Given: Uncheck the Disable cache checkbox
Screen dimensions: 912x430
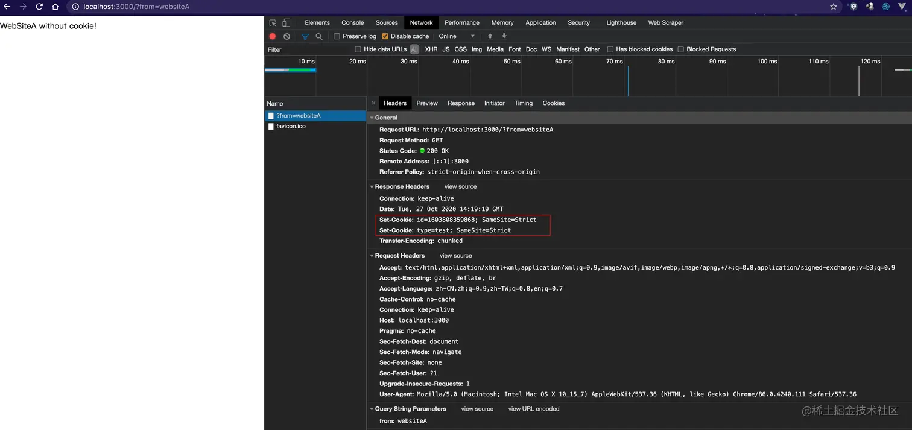Looking at the screenshot, I should coord(385,36).
